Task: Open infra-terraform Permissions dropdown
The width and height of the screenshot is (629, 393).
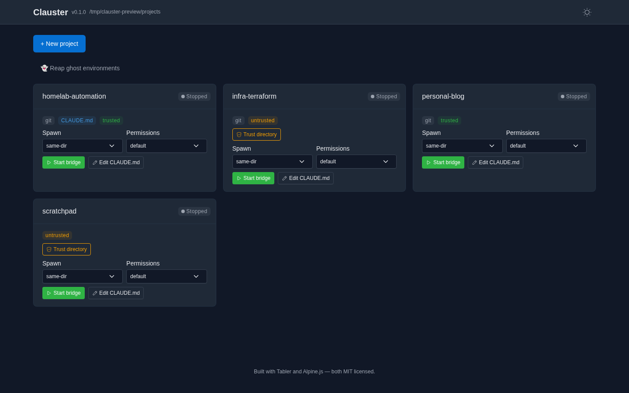Action: point(356,162)
